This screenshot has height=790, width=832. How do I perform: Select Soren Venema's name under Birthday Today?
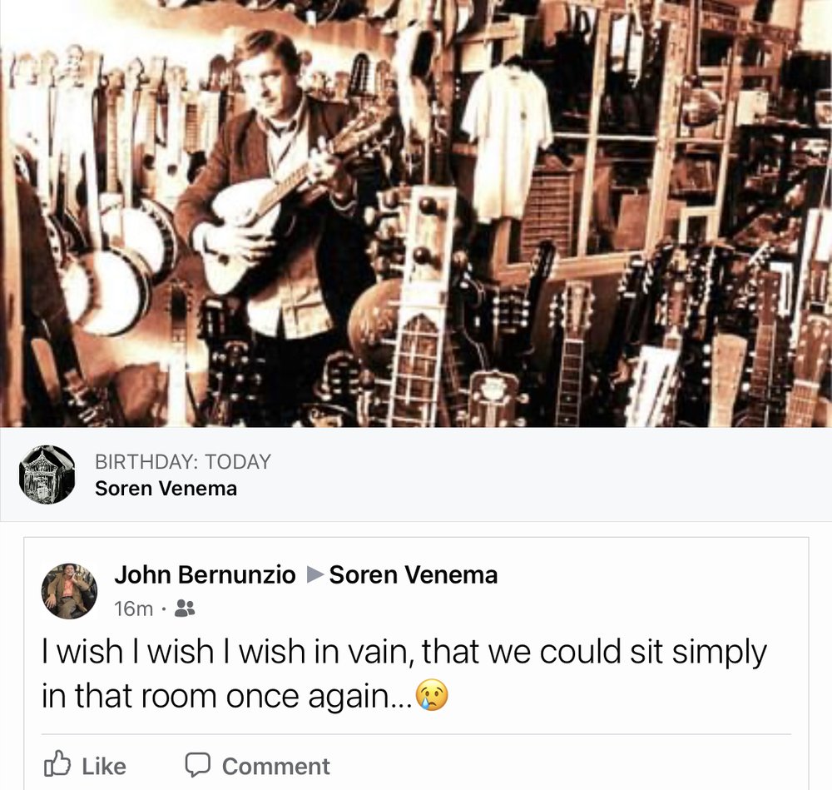click(166, 489)
